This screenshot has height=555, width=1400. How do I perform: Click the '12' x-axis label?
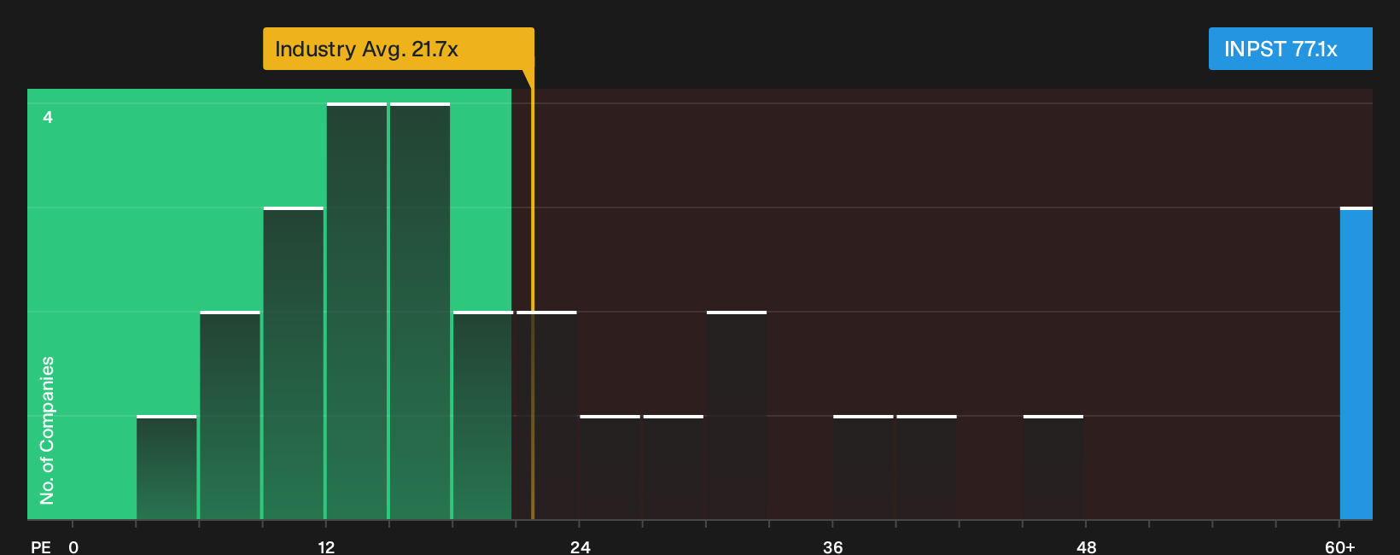[x=326, y=546]
